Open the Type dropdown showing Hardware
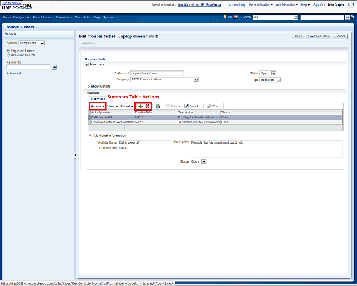 (278, 80)
